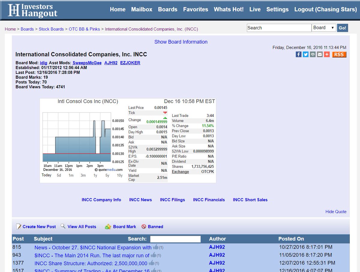
Task: Open post News - October 27 $INCC National Expansion
Action: tap(93, 247)
